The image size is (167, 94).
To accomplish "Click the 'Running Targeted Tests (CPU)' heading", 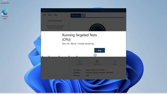I will (79, 37).
